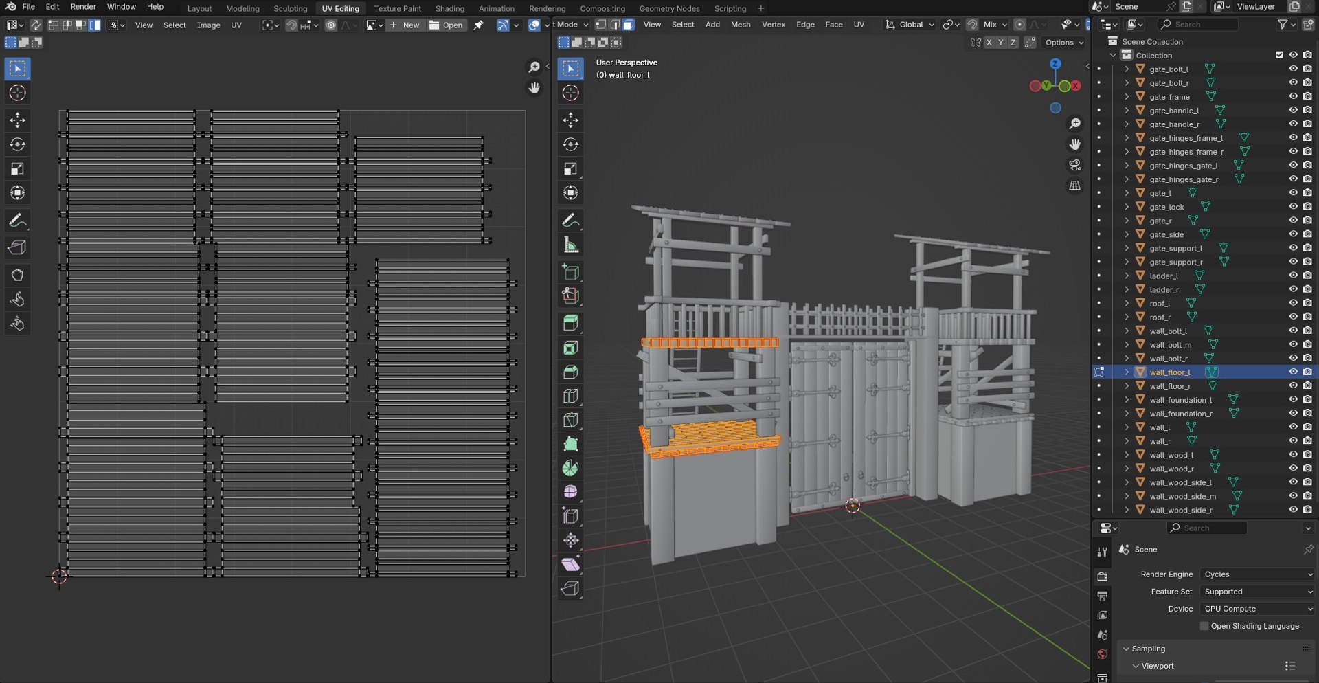Switch to the Sculpting workspace tab

click(290, 9)
